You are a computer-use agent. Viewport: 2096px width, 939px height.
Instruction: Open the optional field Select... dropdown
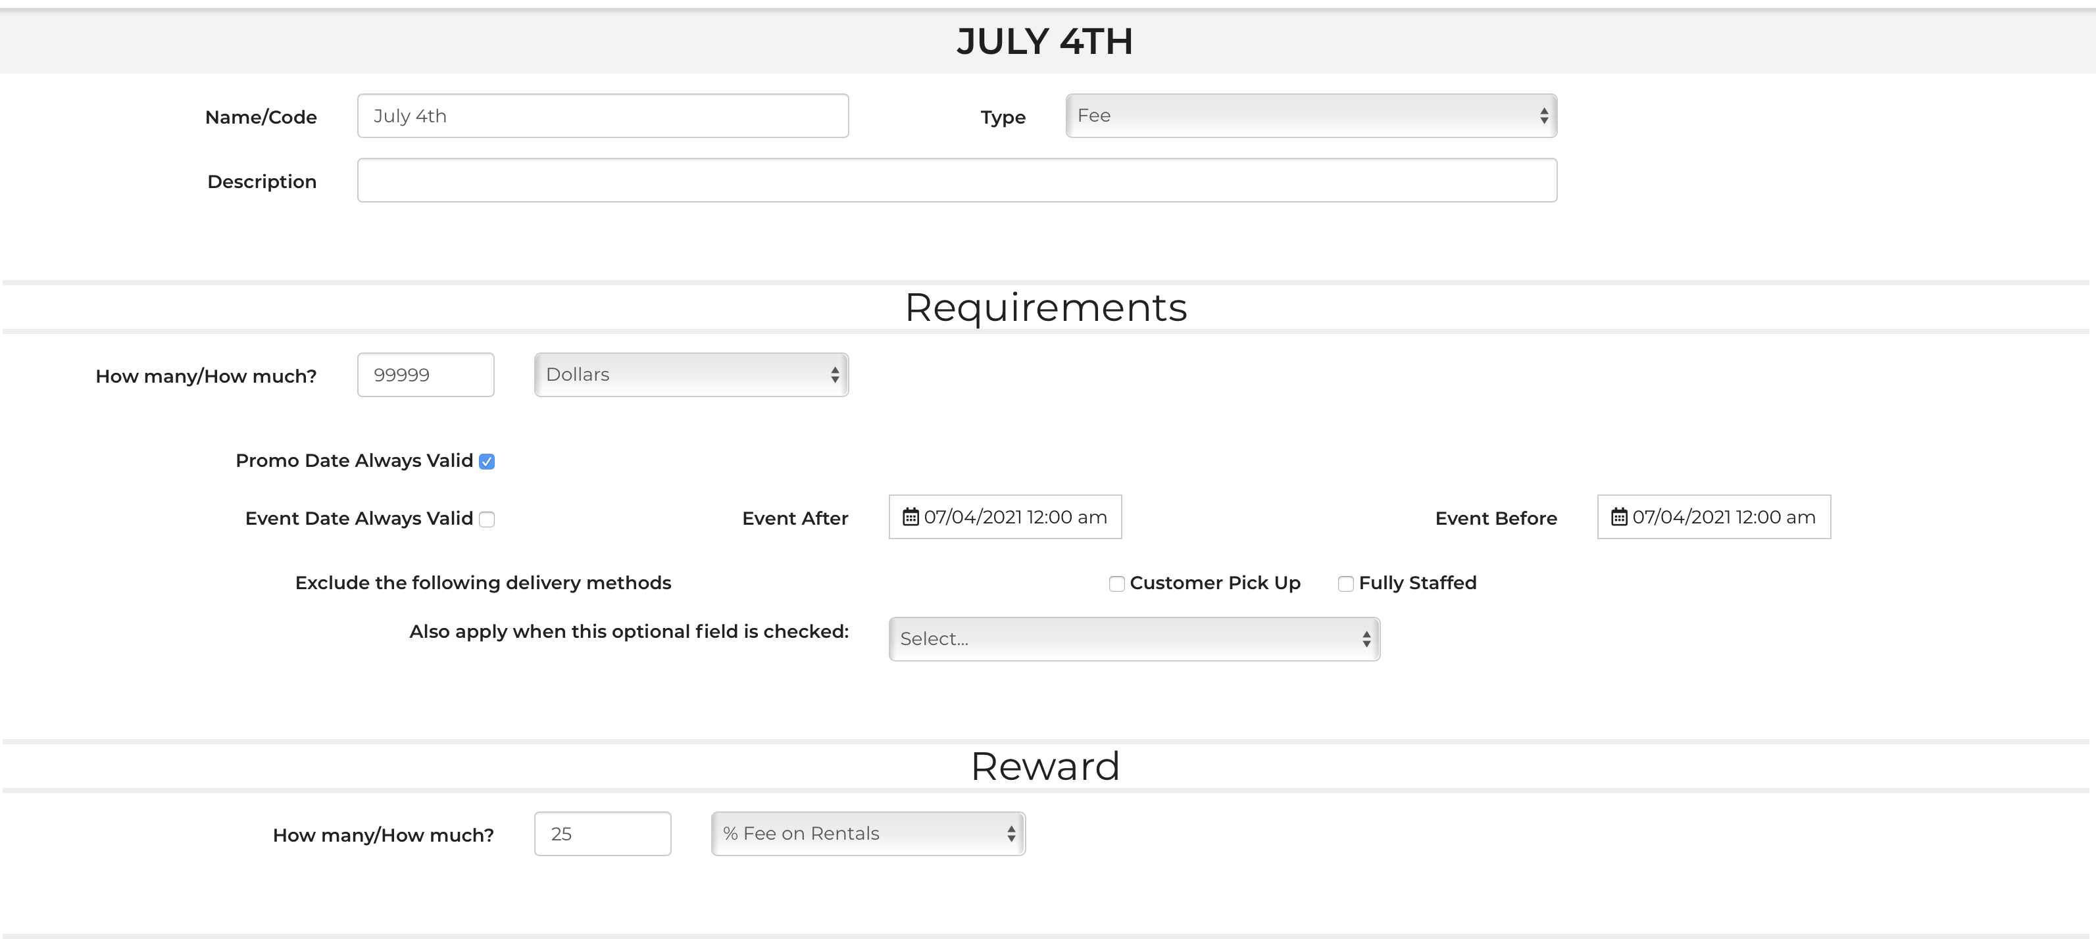tap(1134, 639)
